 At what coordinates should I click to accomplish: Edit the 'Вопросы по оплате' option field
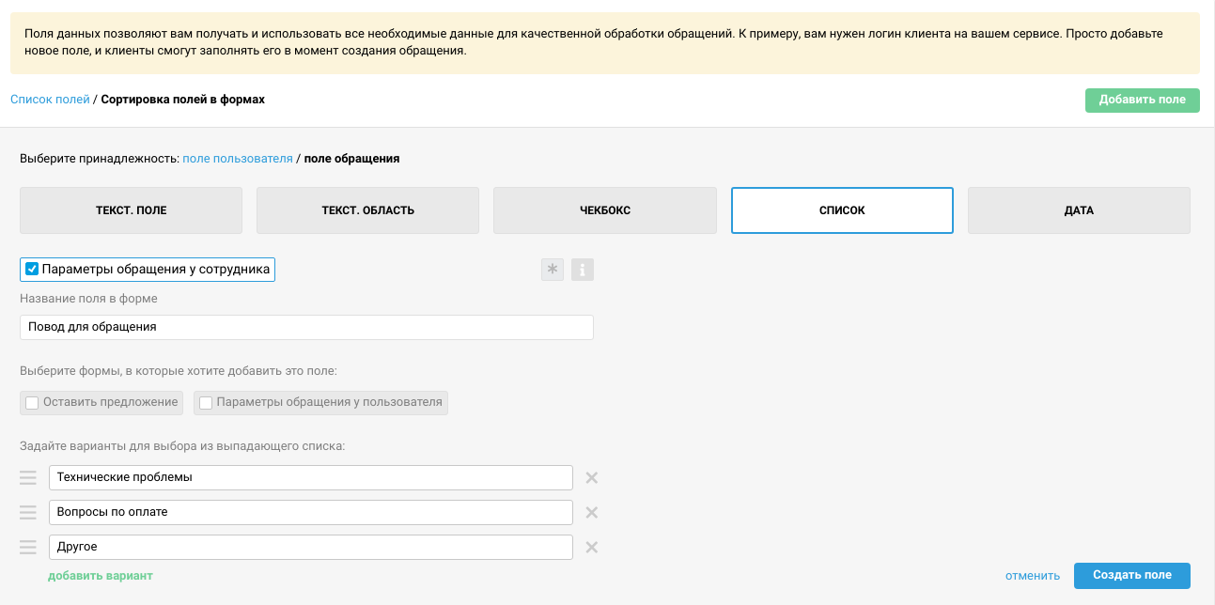(311, 512)
